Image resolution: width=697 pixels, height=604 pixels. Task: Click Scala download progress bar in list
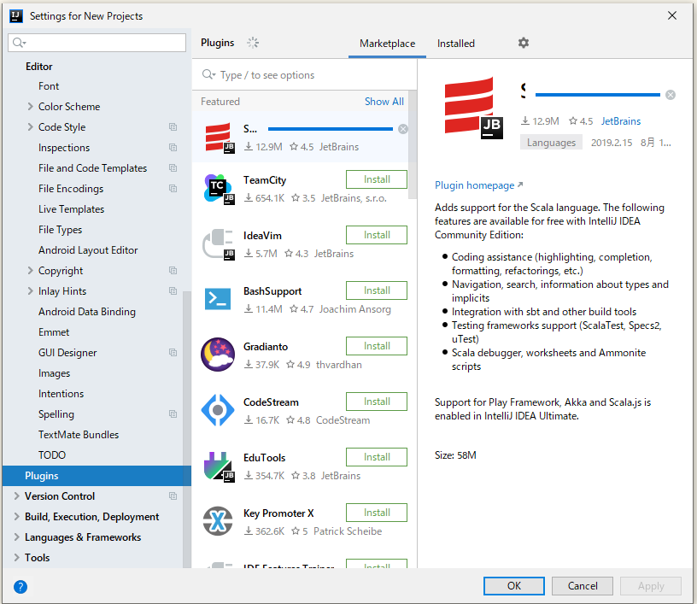(331, 129)
